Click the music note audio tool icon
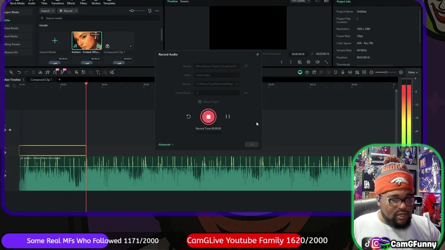Image resolution: width=445 pixels, height=250 pixels. tap(48, 72)
